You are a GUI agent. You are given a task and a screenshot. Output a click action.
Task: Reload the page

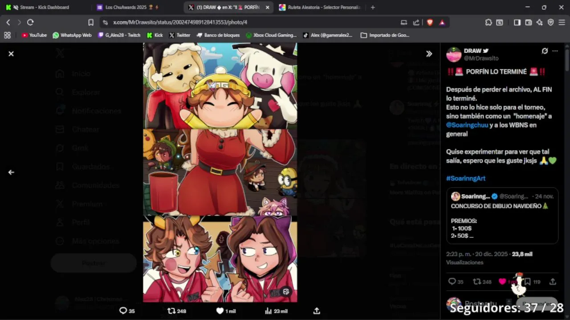(30, 22)
